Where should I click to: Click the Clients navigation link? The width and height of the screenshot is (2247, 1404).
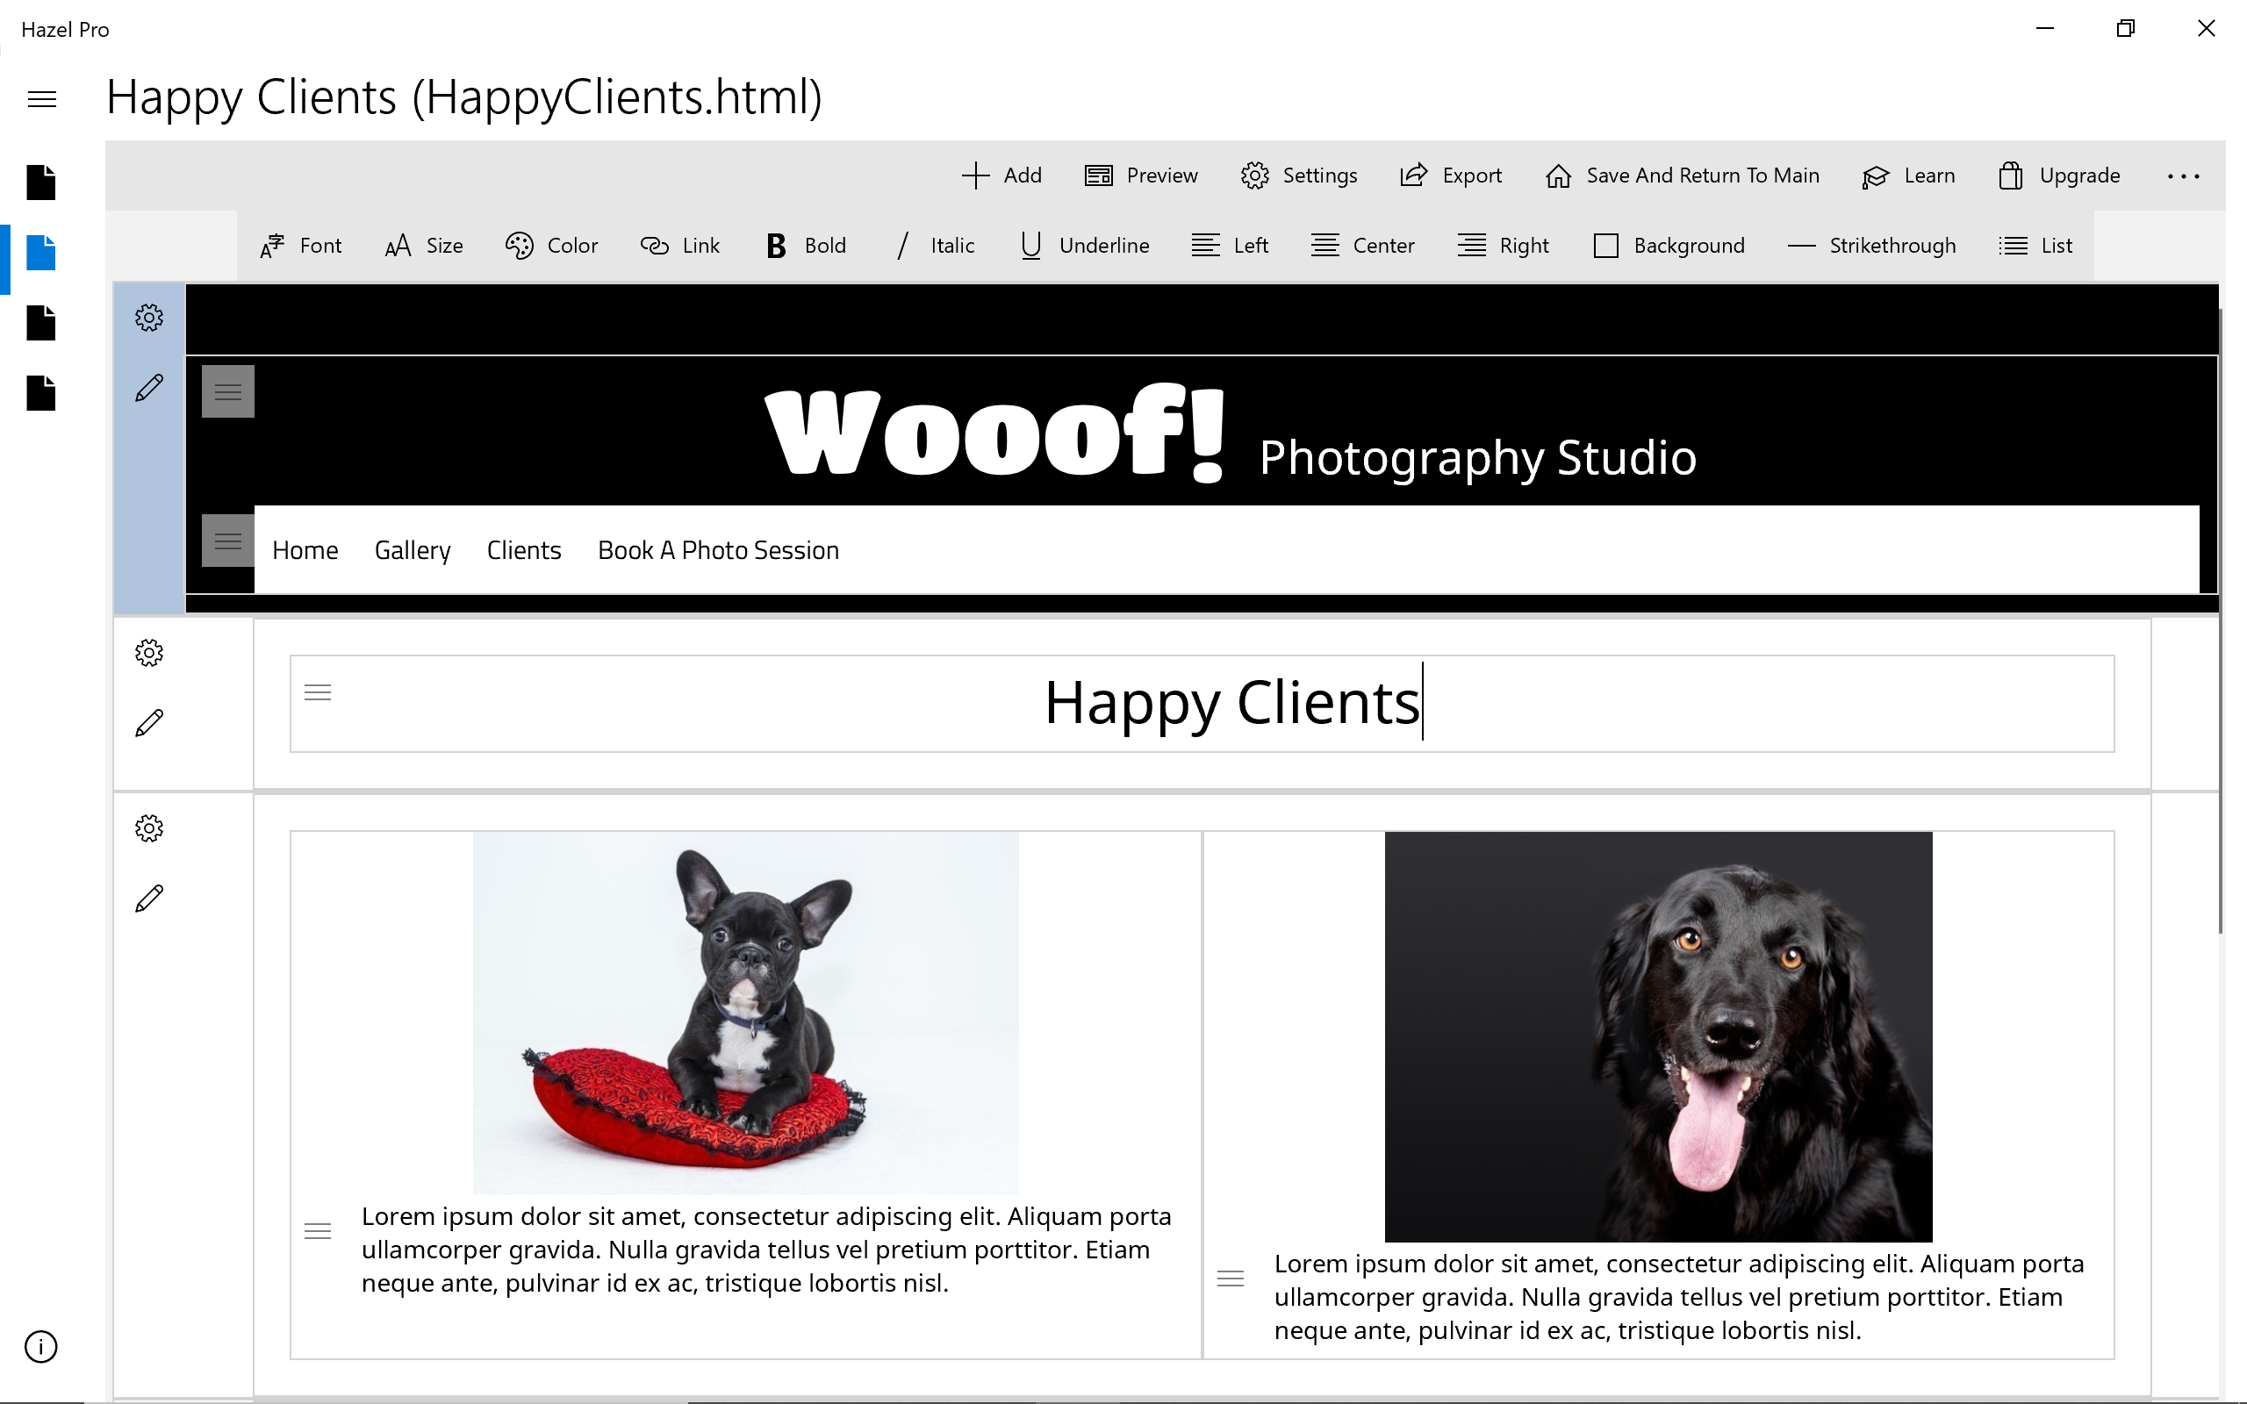[524, 551]
